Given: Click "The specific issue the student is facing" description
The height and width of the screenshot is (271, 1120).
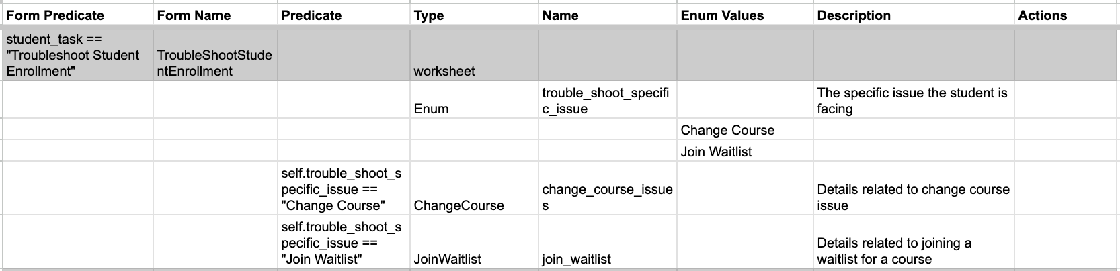Looking at the screenshot, I should tap(912, 101).
